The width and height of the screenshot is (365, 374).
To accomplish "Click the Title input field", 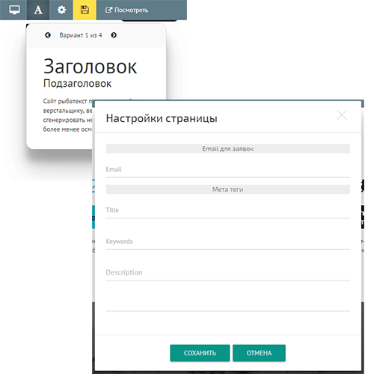I will pyautogui.click(x=228, y=211).
